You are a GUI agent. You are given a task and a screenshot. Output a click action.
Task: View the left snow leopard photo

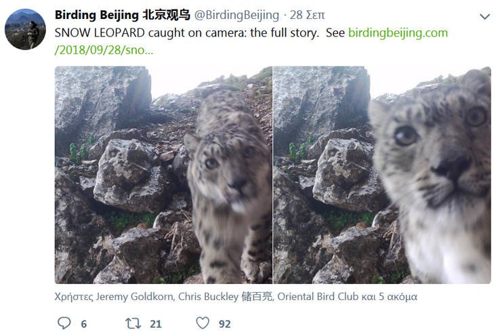163,175
